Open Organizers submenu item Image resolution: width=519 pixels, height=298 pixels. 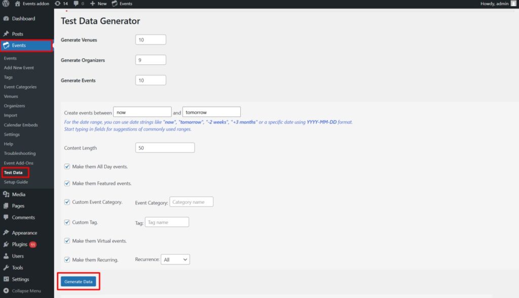[15, 106]
